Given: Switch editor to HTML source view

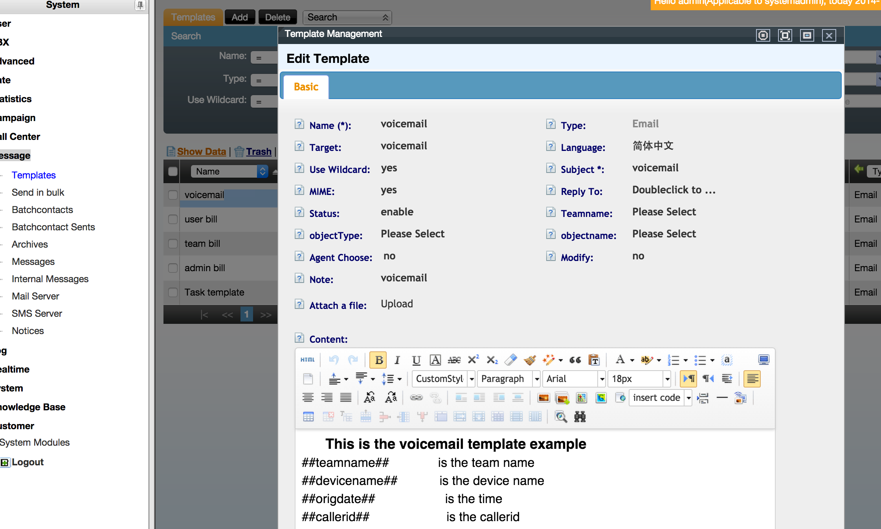Looking at the screenshot, I should pyautogui.click(x=307, y=360).
